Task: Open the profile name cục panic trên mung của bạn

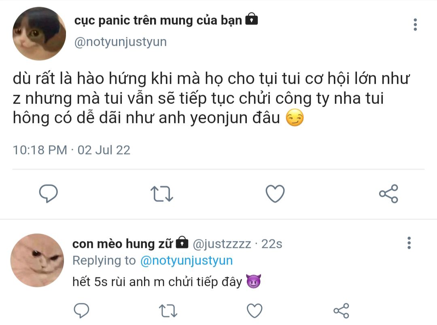Action: click(158, 20)
